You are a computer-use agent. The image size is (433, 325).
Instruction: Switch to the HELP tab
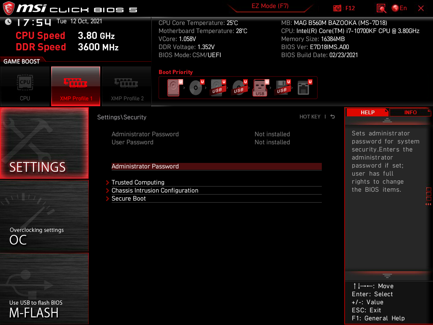[x=367, y=112]
